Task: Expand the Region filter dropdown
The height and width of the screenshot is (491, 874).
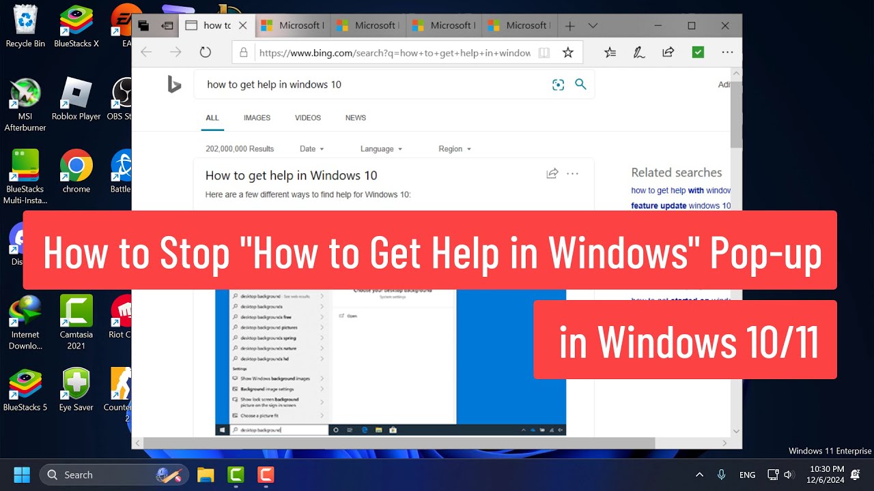Action: (455, 149)
